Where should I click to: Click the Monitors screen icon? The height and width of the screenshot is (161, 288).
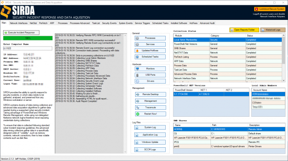137,69
